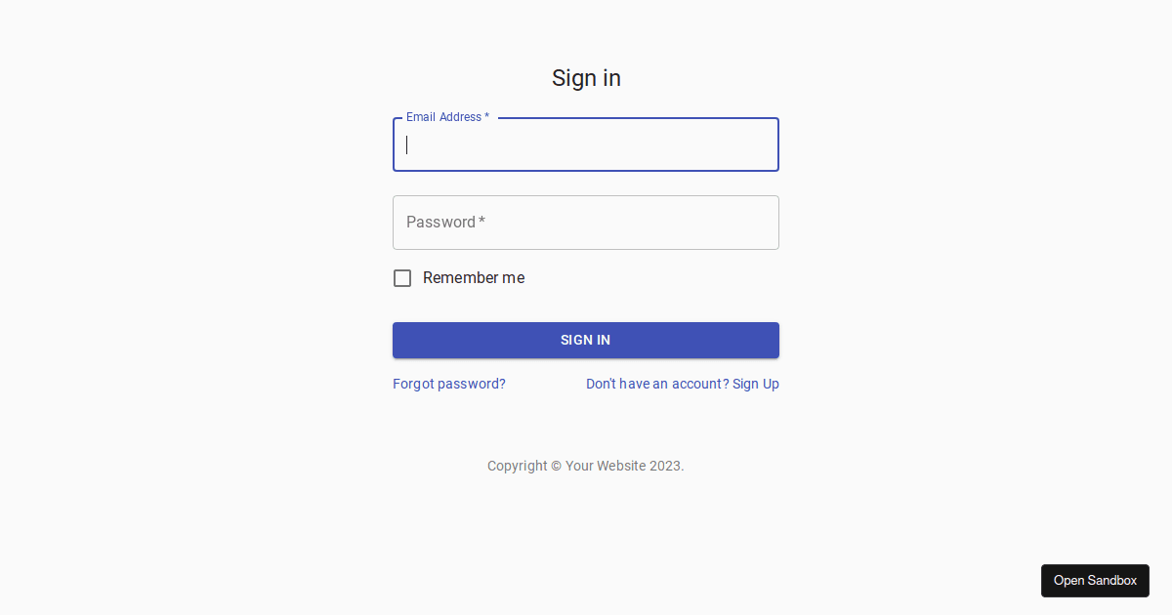
Task: Follow the 'Don't have an account? Sign Up' link
Action: (x=683, y=384)
